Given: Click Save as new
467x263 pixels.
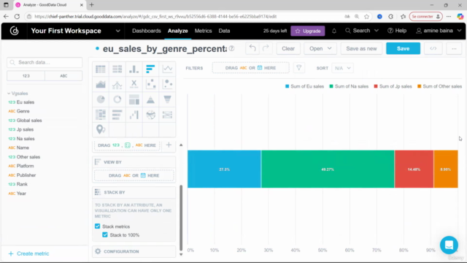Looking at the screenshot, I should click(x=361, y=48).
